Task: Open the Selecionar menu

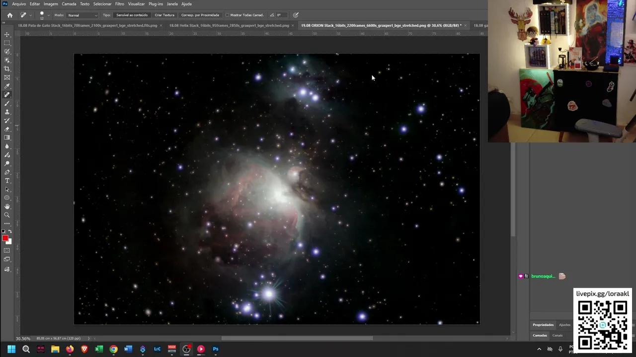Action: tap(102, 4)
